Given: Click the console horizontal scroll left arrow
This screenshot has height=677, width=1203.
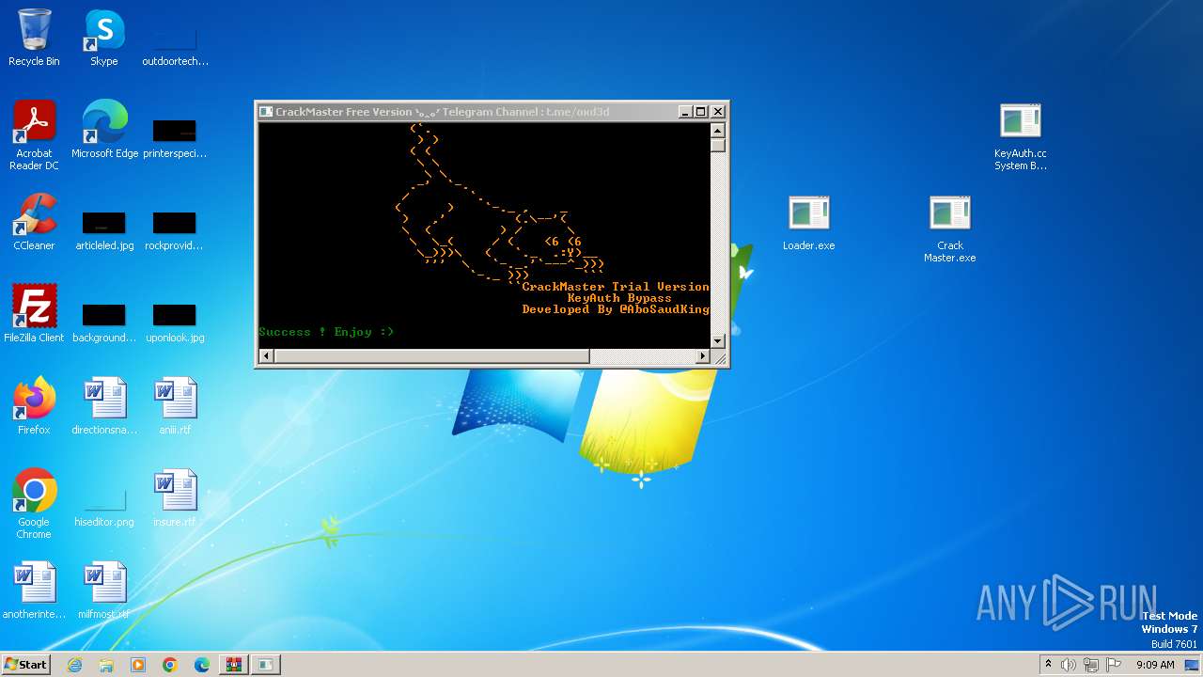Looking at the screenshot, I should pos(266,356).
